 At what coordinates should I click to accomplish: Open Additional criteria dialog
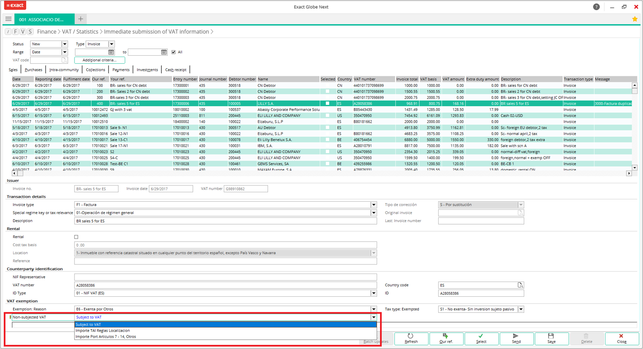(x=99, y=60)
